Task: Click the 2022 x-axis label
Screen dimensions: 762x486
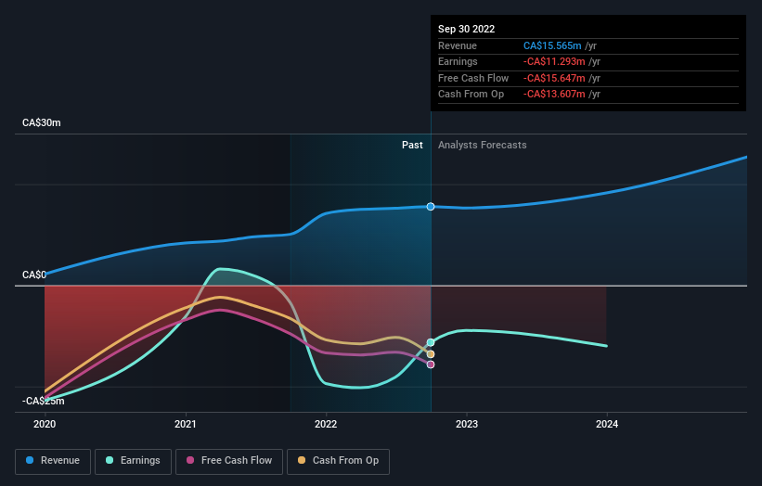Action: [x=326, y=425]
